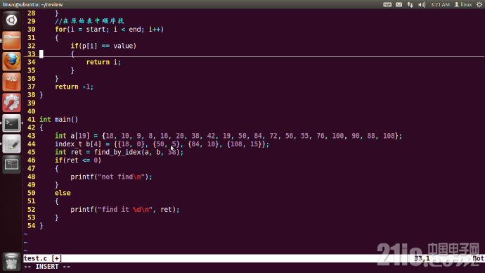Click the keyboard indicator in top panel
The width and height of the screenshot is (485, 273).
[x=387, y=5]
